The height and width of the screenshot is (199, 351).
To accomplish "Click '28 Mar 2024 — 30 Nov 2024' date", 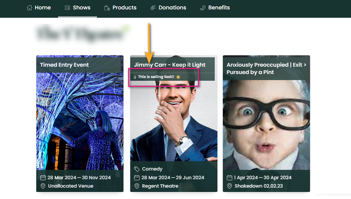I will pyautogui.click(x=79, y=178).
